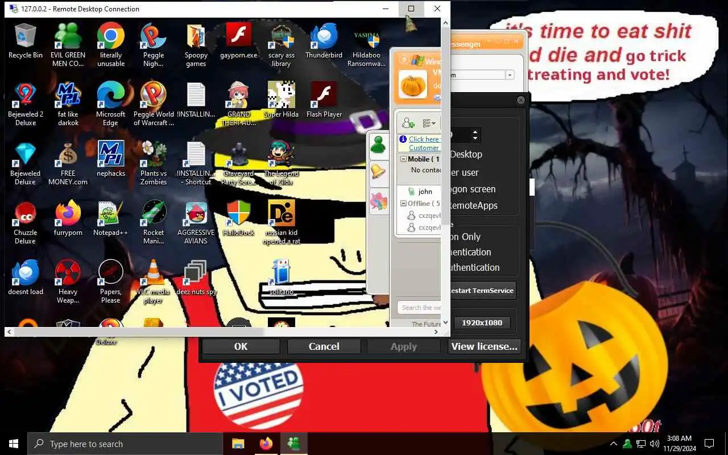Click the volume icon in system tray

coord(654,444)
